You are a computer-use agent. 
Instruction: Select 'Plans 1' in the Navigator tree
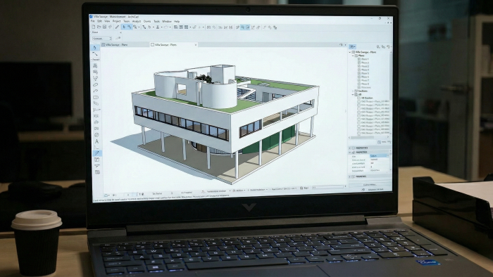pyautogui.click(x=365, y=59)
